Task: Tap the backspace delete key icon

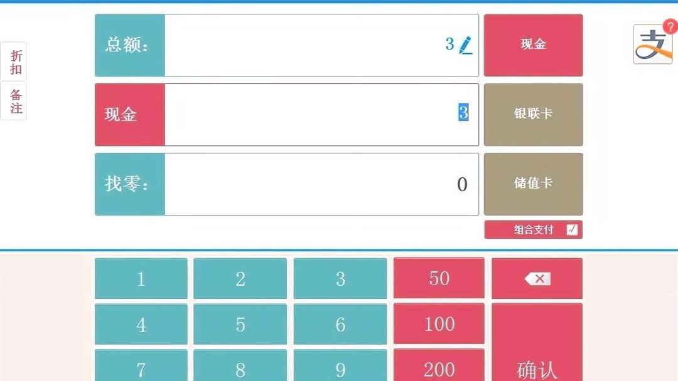Action: [x=537, y=279]
